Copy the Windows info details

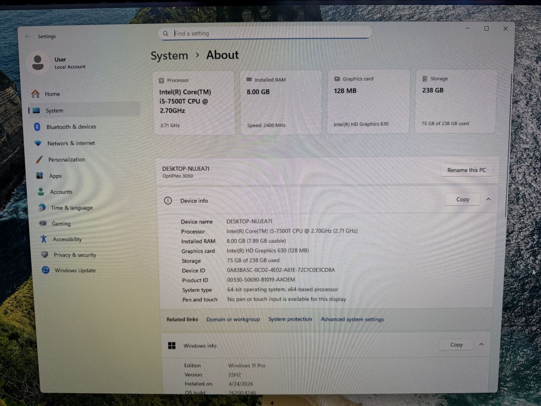456,345
